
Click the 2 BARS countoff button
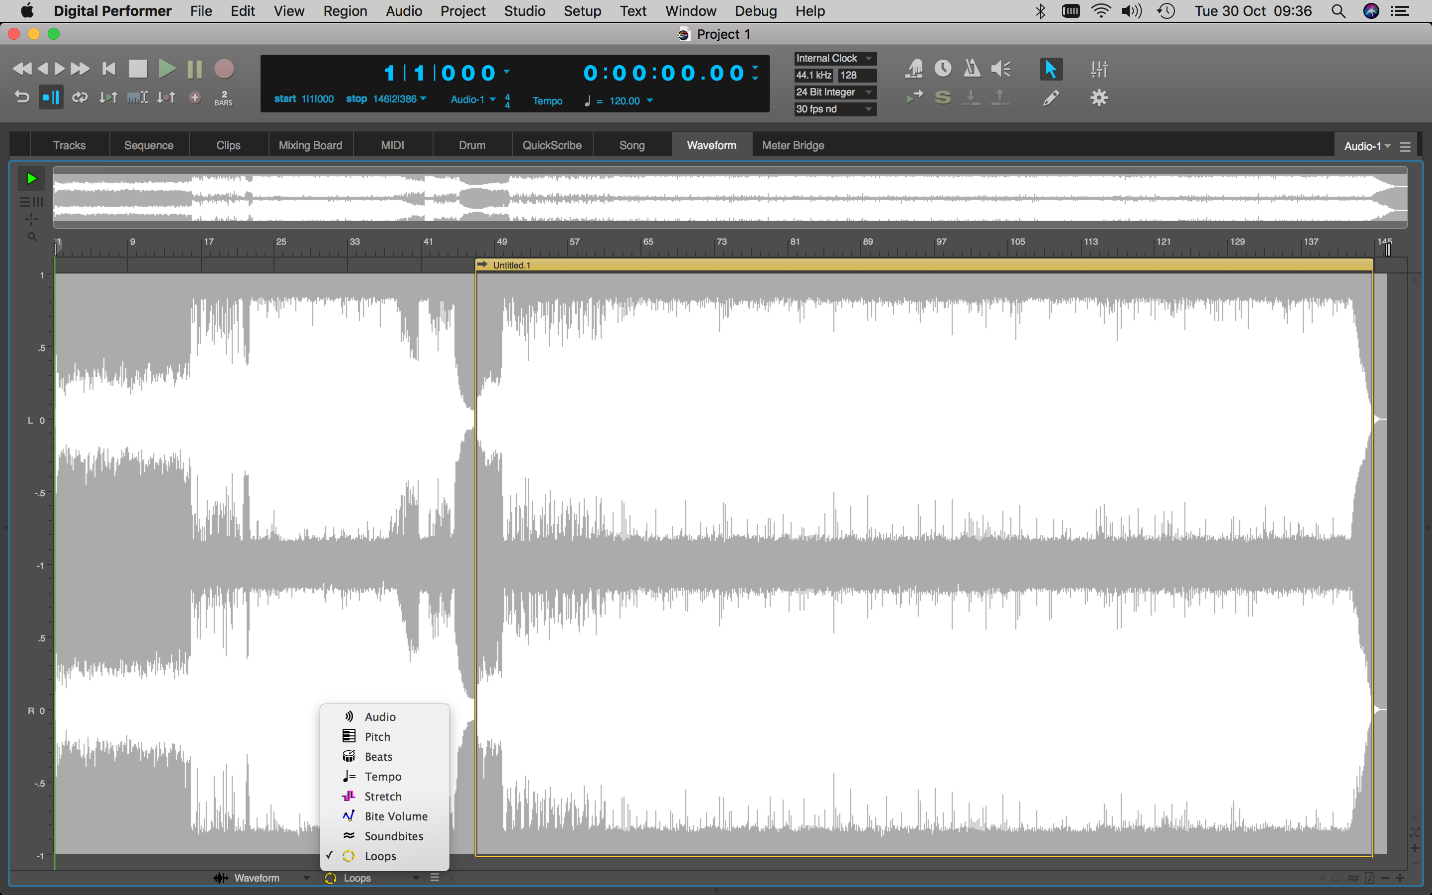click(224, 97)
